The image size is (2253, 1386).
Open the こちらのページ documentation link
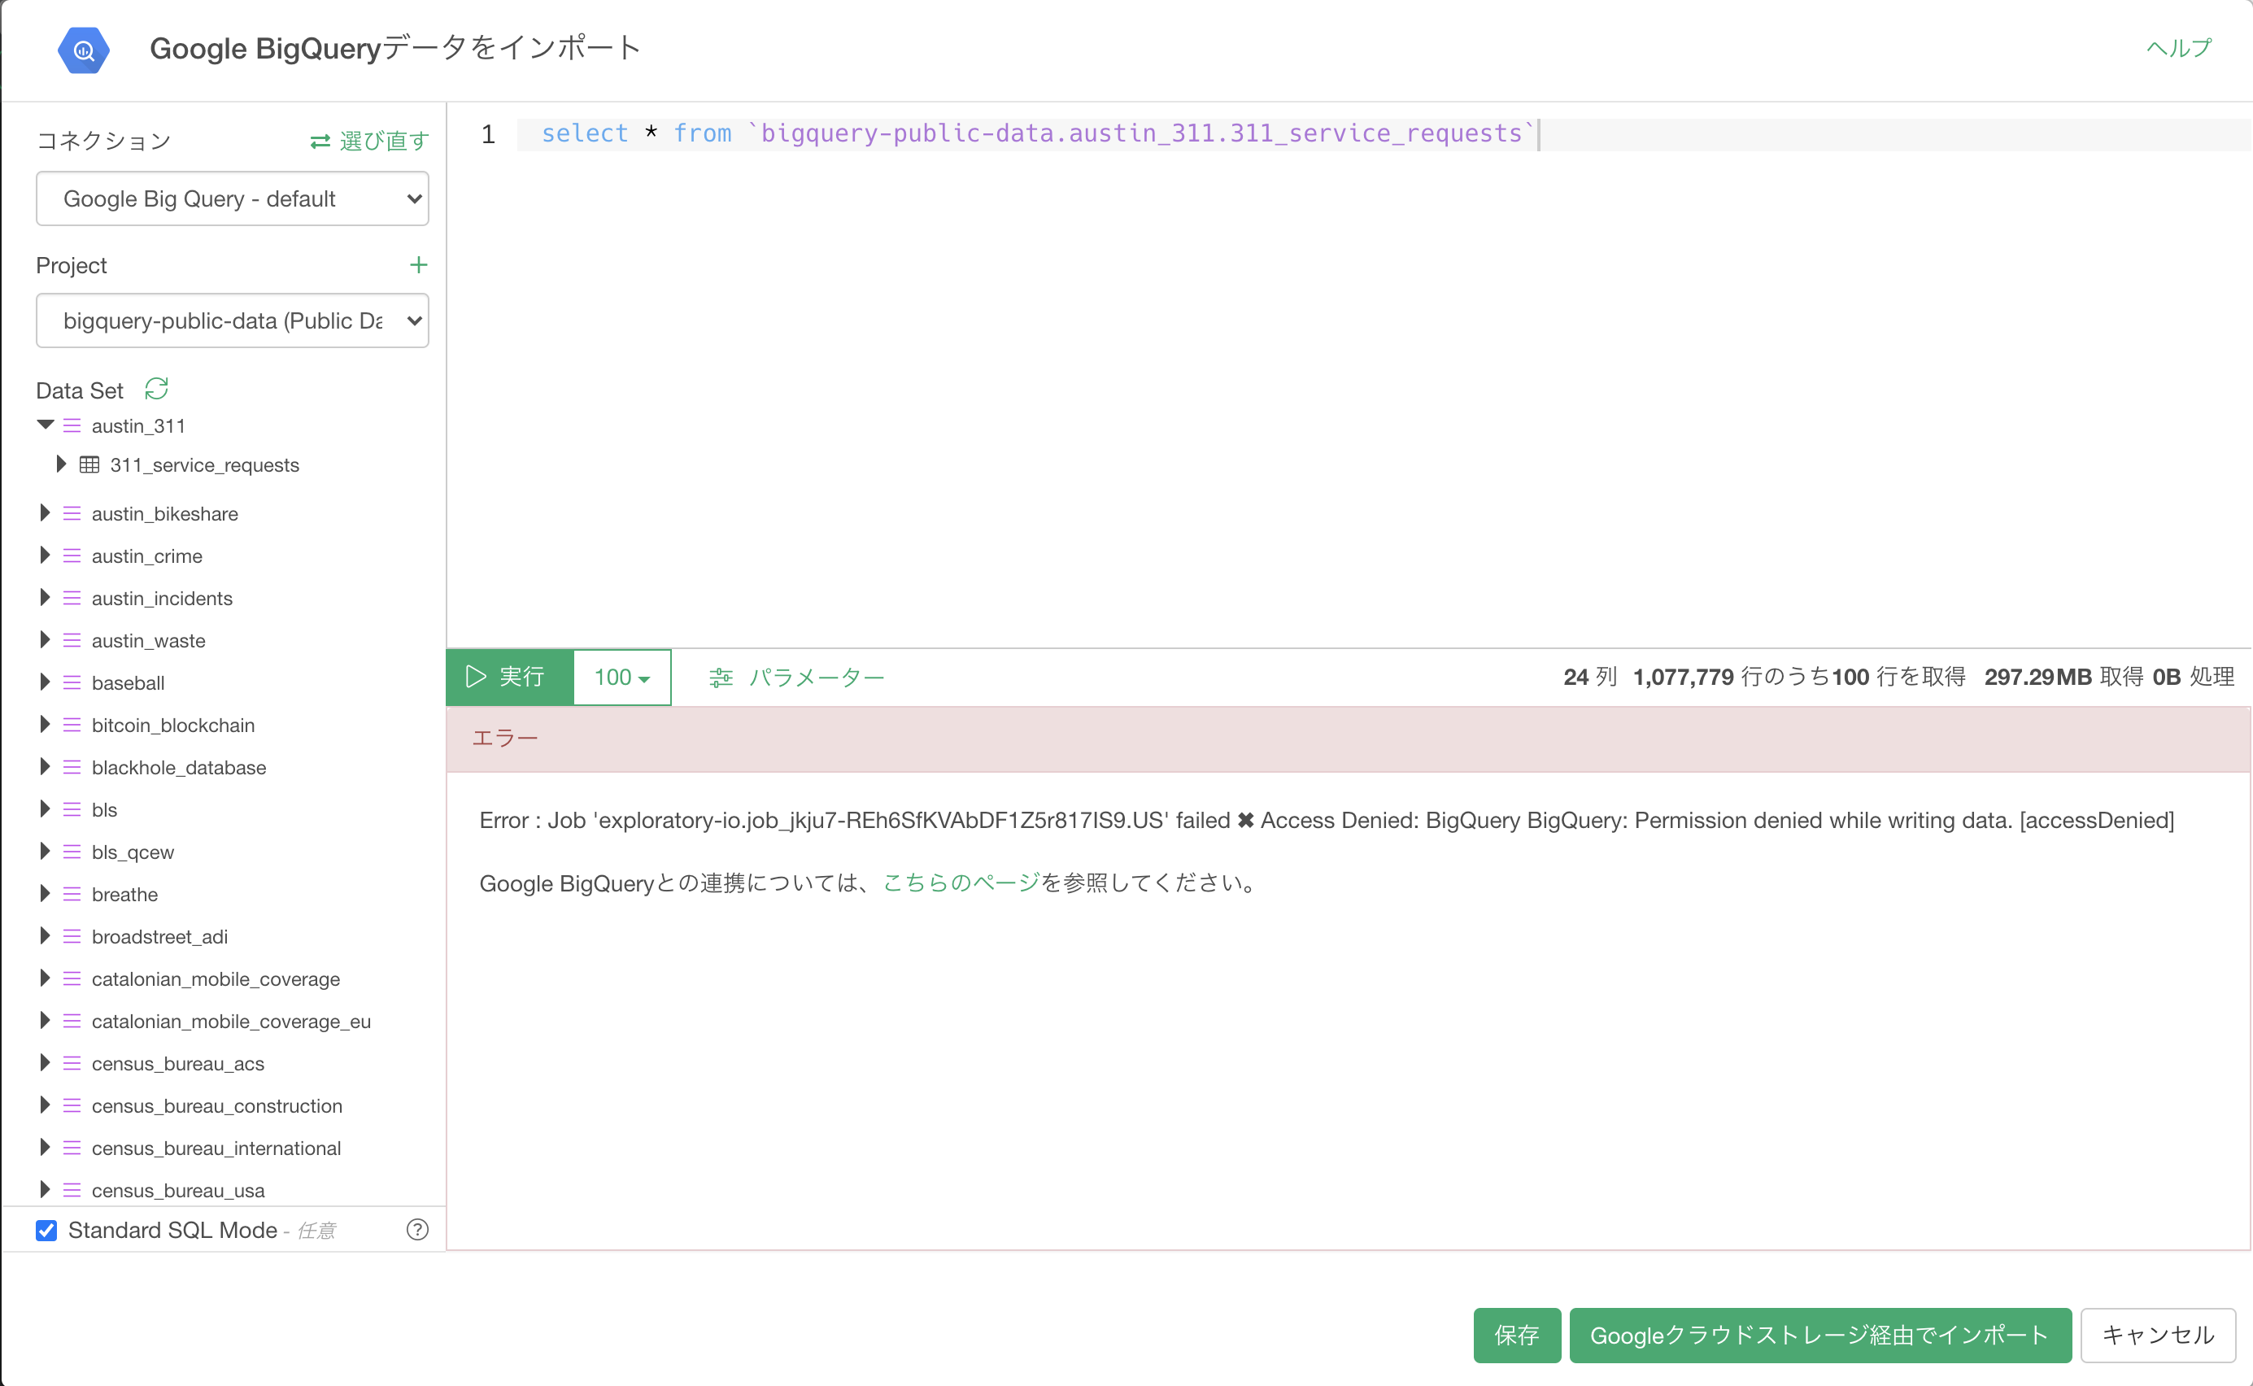[x=961, y=883]
